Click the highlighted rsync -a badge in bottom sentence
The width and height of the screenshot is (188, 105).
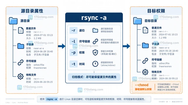52,99
